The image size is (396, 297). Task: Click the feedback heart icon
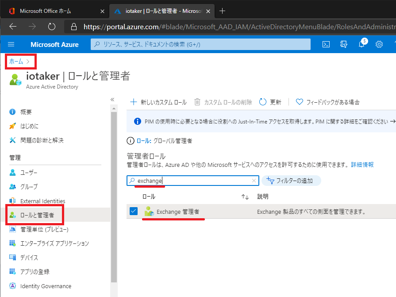(300, 102)
